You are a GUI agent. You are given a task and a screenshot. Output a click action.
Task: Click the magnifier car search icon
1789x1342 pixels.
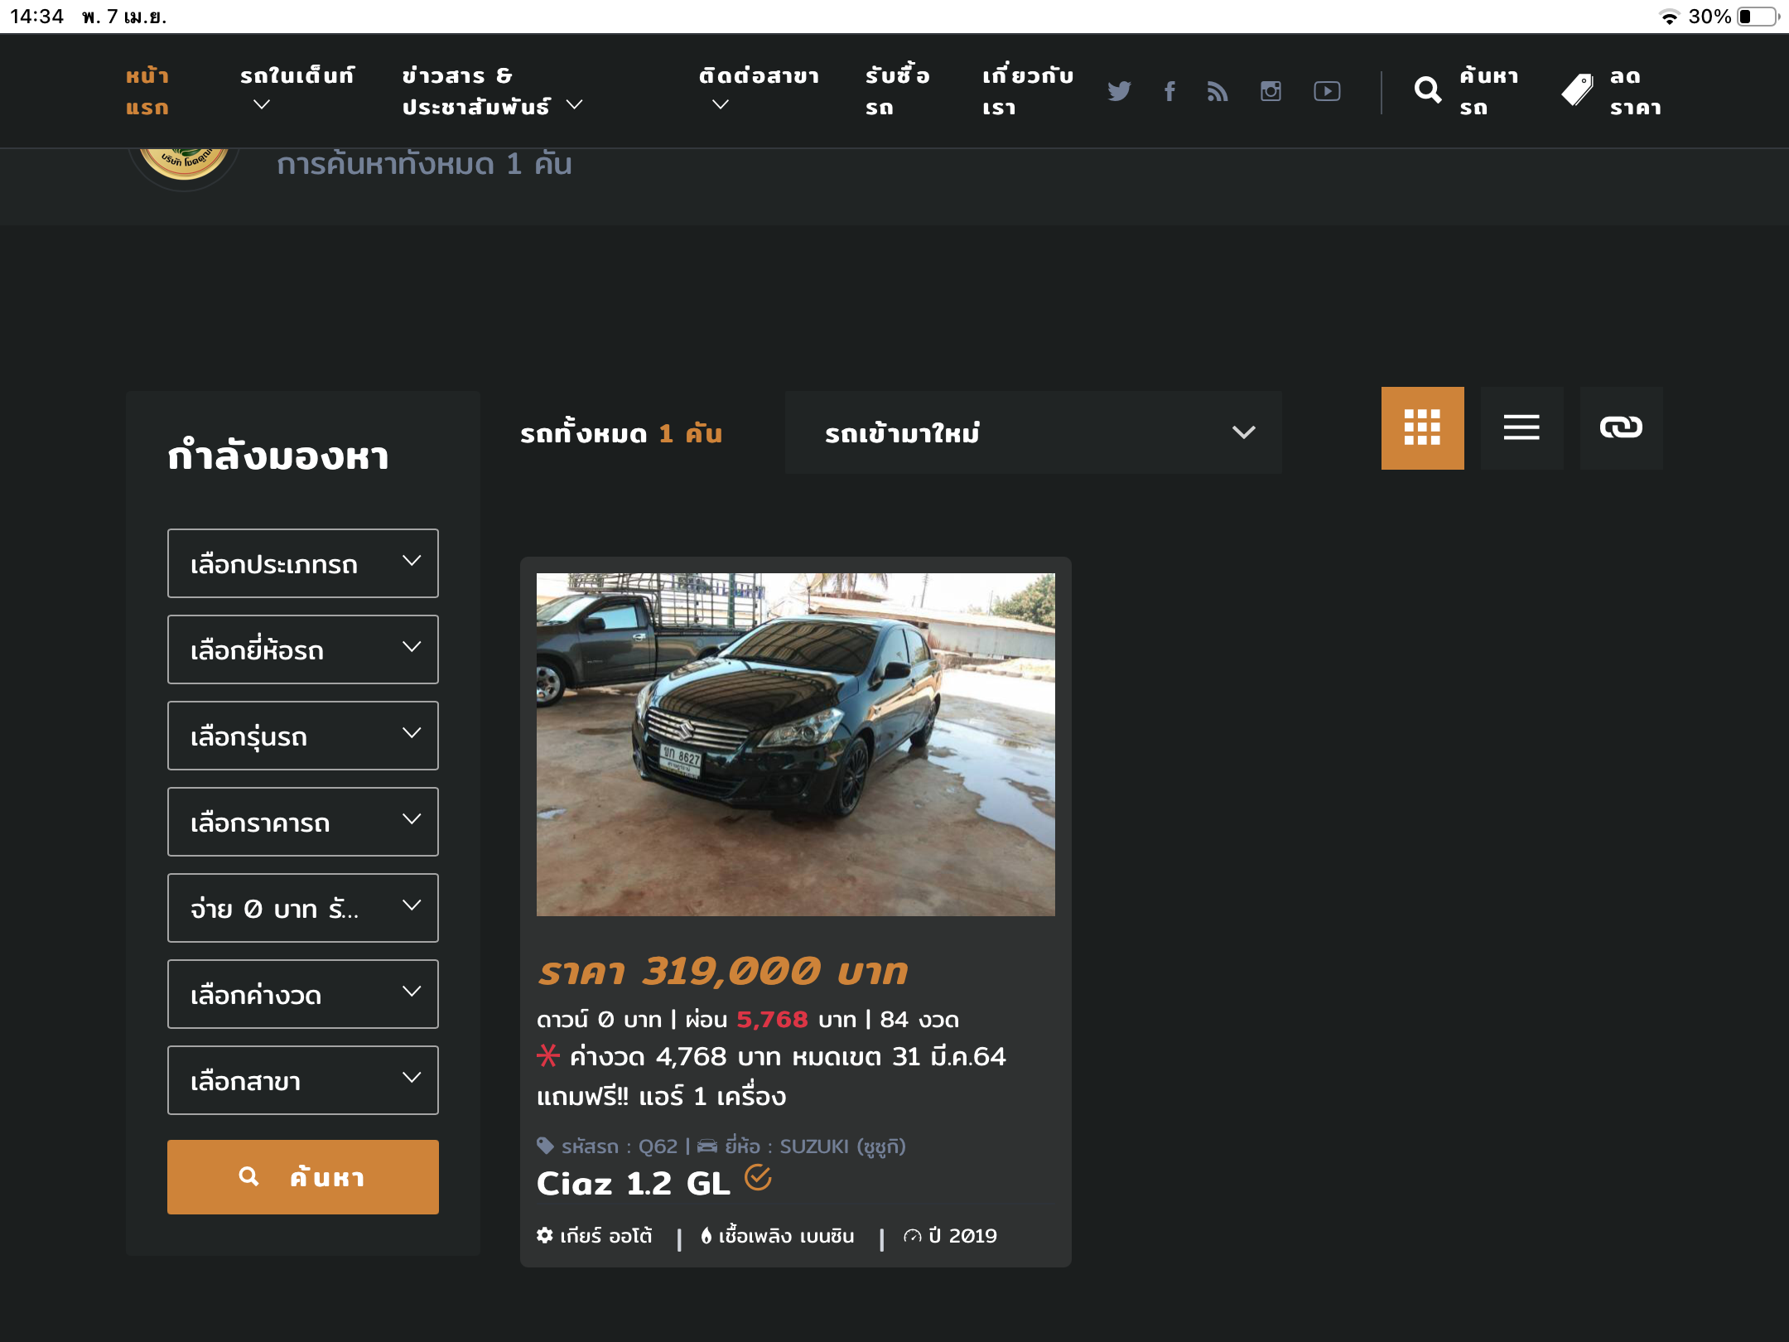click(x=1428, y=90)
